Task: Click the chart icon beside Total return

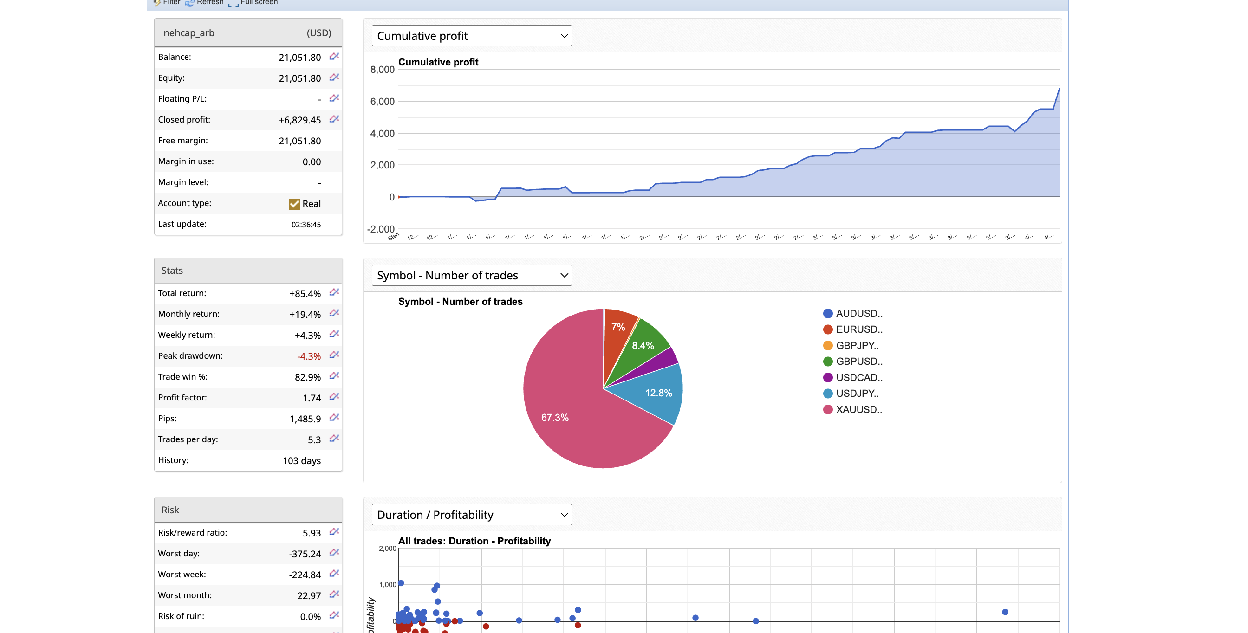Action: click(334, 292)
